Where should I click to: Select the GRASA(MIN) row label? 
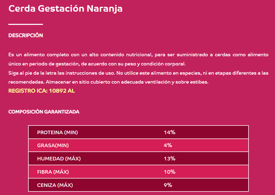coord(53,145)
